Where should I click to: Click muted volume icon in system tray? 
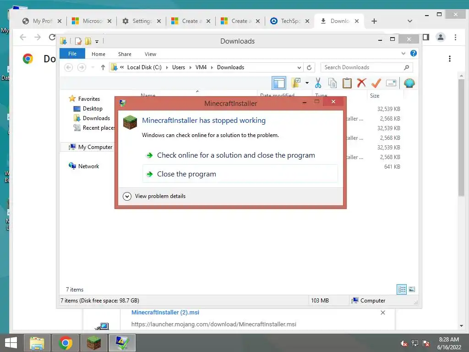pyautogui.click(x=404, y=343)
